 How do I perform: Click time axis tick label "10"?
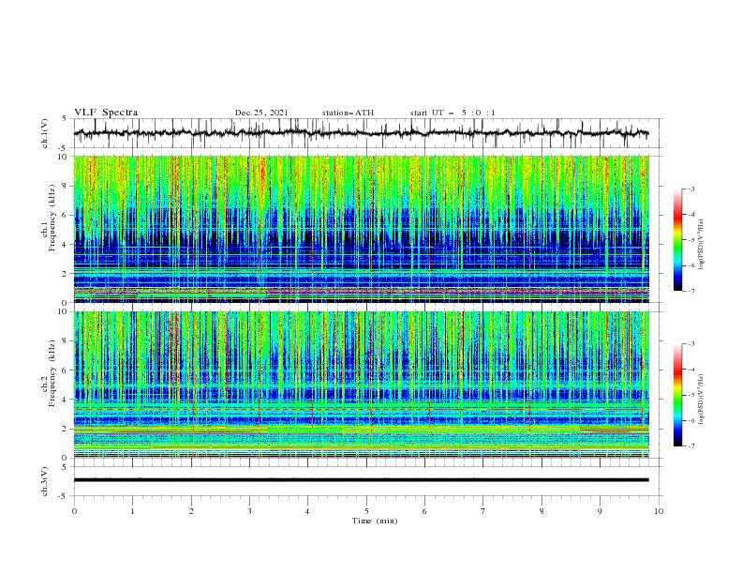[659, 511]
